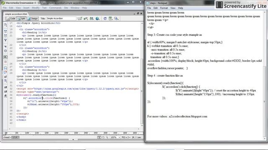Switch to Split view in Dreamweaver
The image size is (268, 150).
pos(21,18)
